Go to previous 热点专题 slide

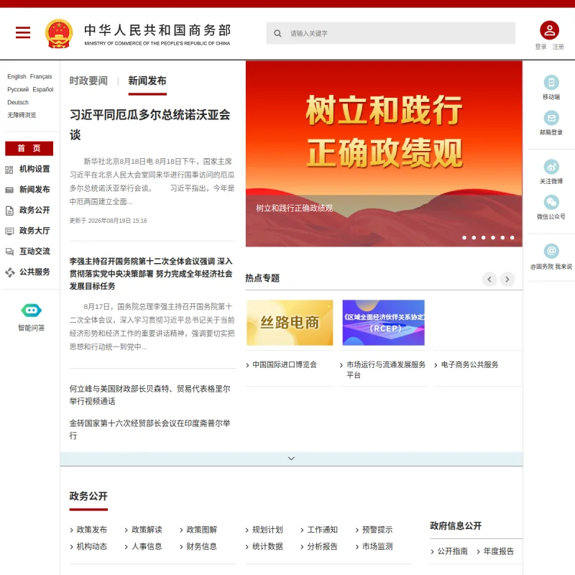point(489,279)
